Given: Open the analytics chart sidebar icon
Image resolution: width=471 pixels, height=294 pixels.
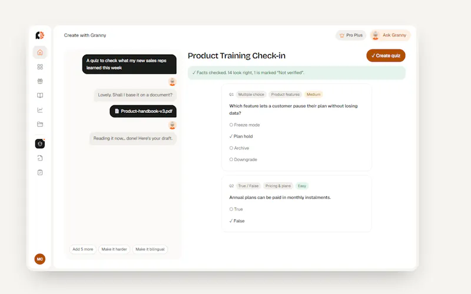Looking at the screenshot, I should pyautogui.click(x=40, y=110).
